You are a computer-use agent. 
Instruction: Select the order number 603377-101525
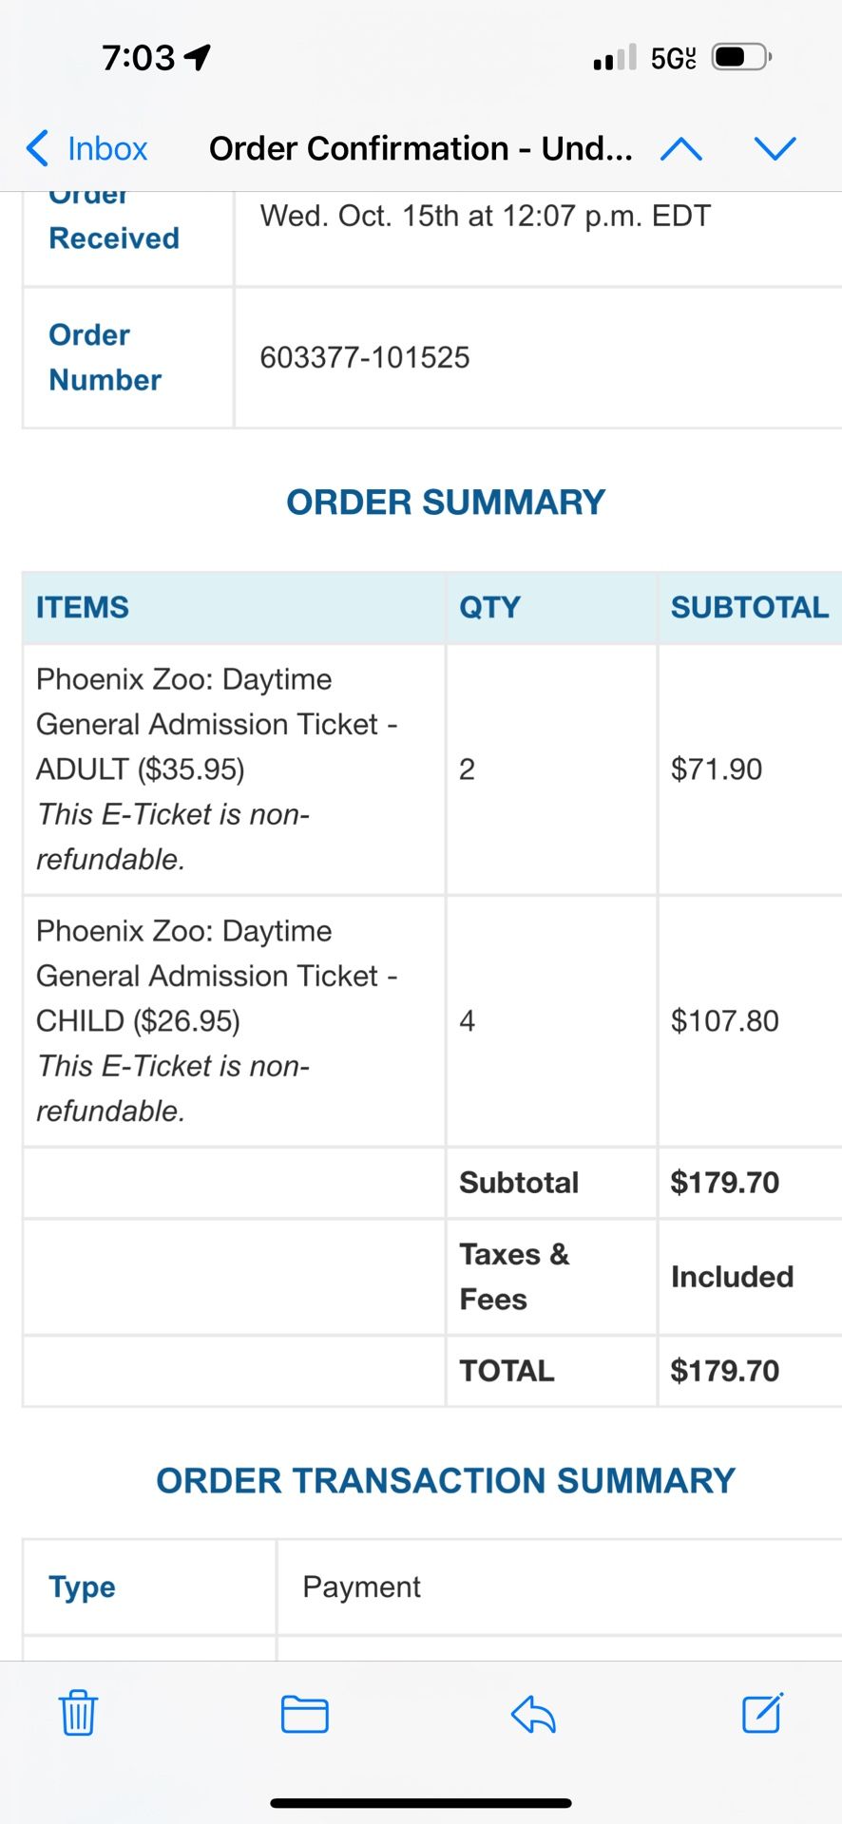pyautogui.click(x=365, y=357)
